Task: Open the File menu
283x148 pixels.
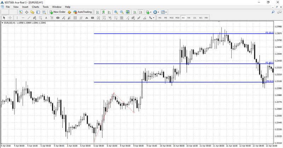Action: (x=8, y=7)
